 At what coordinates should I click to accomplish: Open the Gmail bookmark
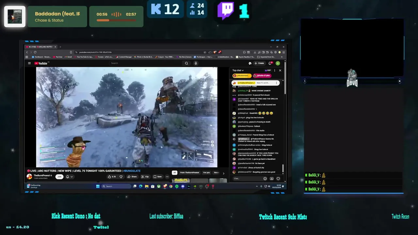click(68, 57)
